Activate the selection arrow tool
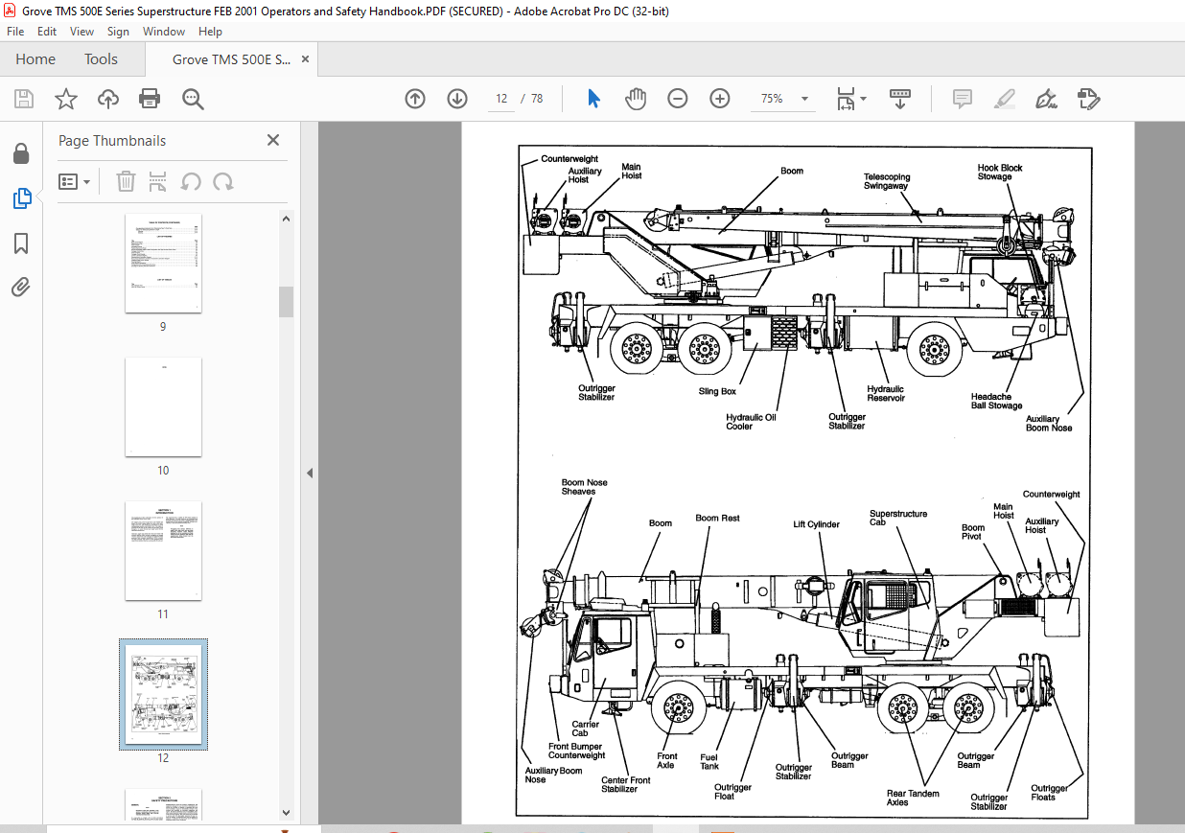This screenshot has width=1185, height=833. click(x=593, y=99)
